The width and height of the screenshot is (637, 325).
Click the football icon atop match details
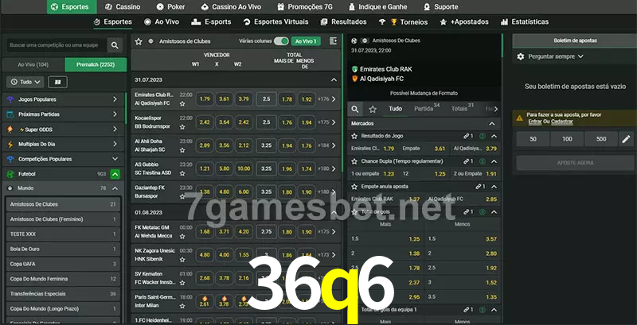[x=354, y=41]
